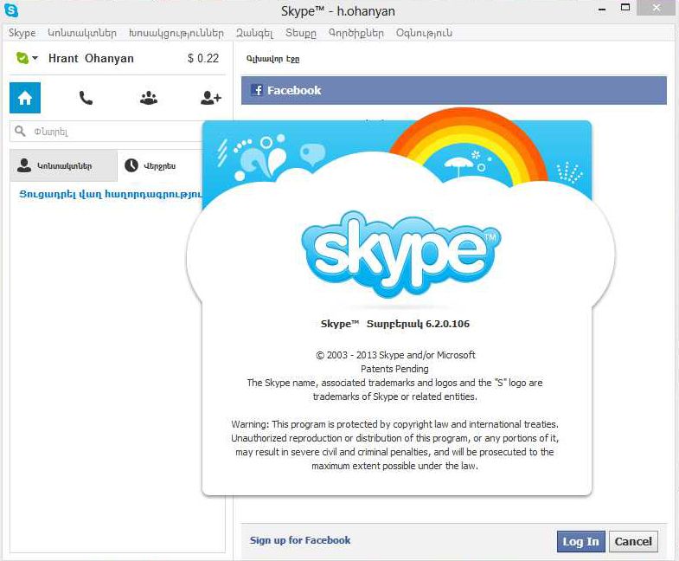The width and height of the screenshot is (679, 561).
Task: Switch to the Կոնտակտներ contacts tab
Action: pyautogui.click(x=64, y=165)
